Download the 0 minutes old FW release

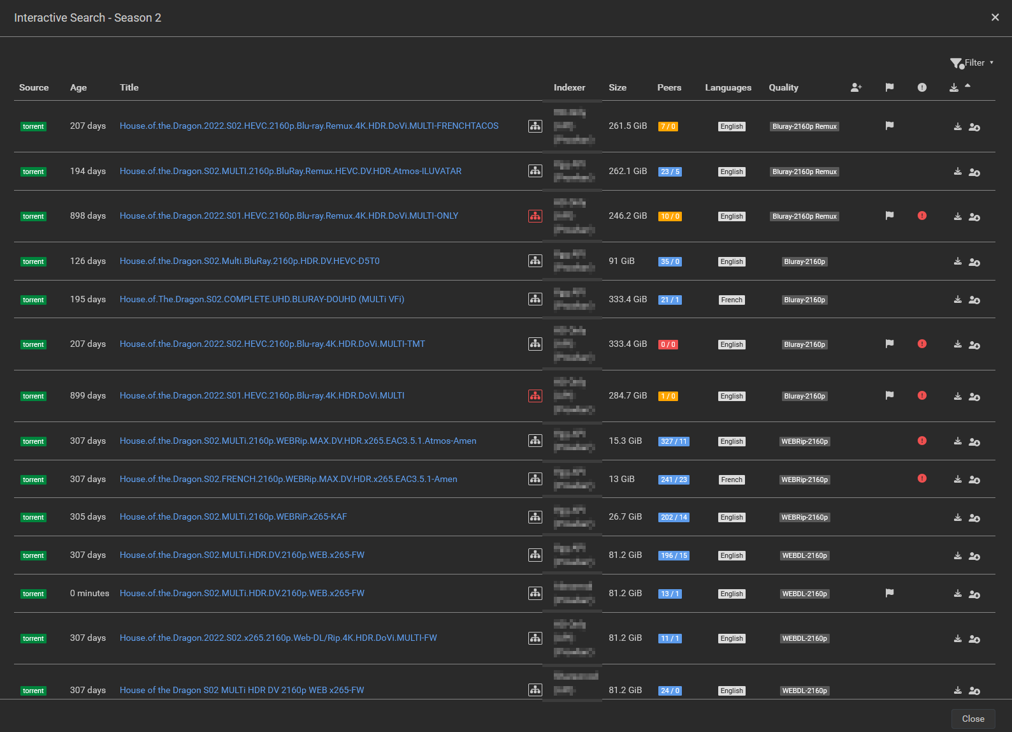(957, 594)
